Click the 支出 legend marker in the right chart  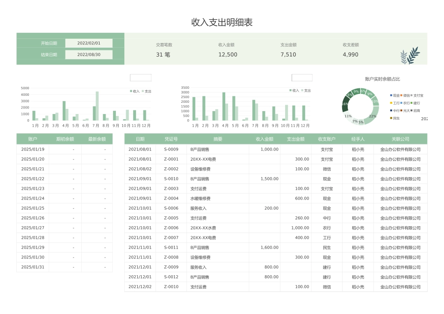(x=302, y=90)
